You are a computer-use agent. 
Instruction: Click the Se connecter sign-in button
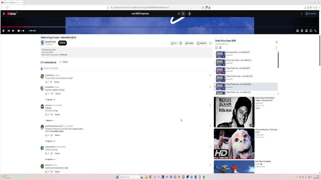[x=311, y=14]
